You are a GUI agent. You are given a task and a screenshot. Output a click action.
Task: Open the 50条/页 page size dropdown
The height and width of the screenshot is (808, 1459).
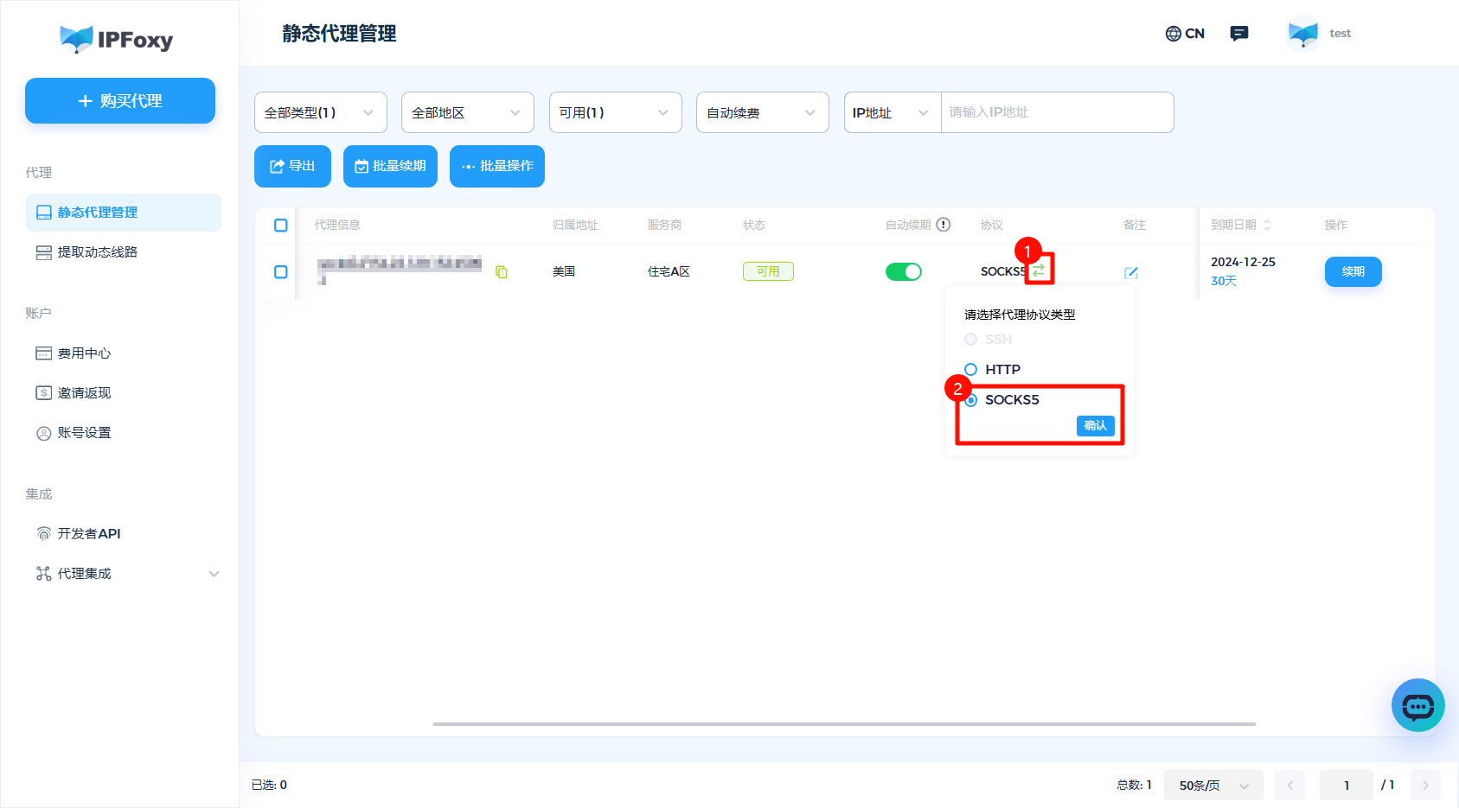[x=1212, y=785]
